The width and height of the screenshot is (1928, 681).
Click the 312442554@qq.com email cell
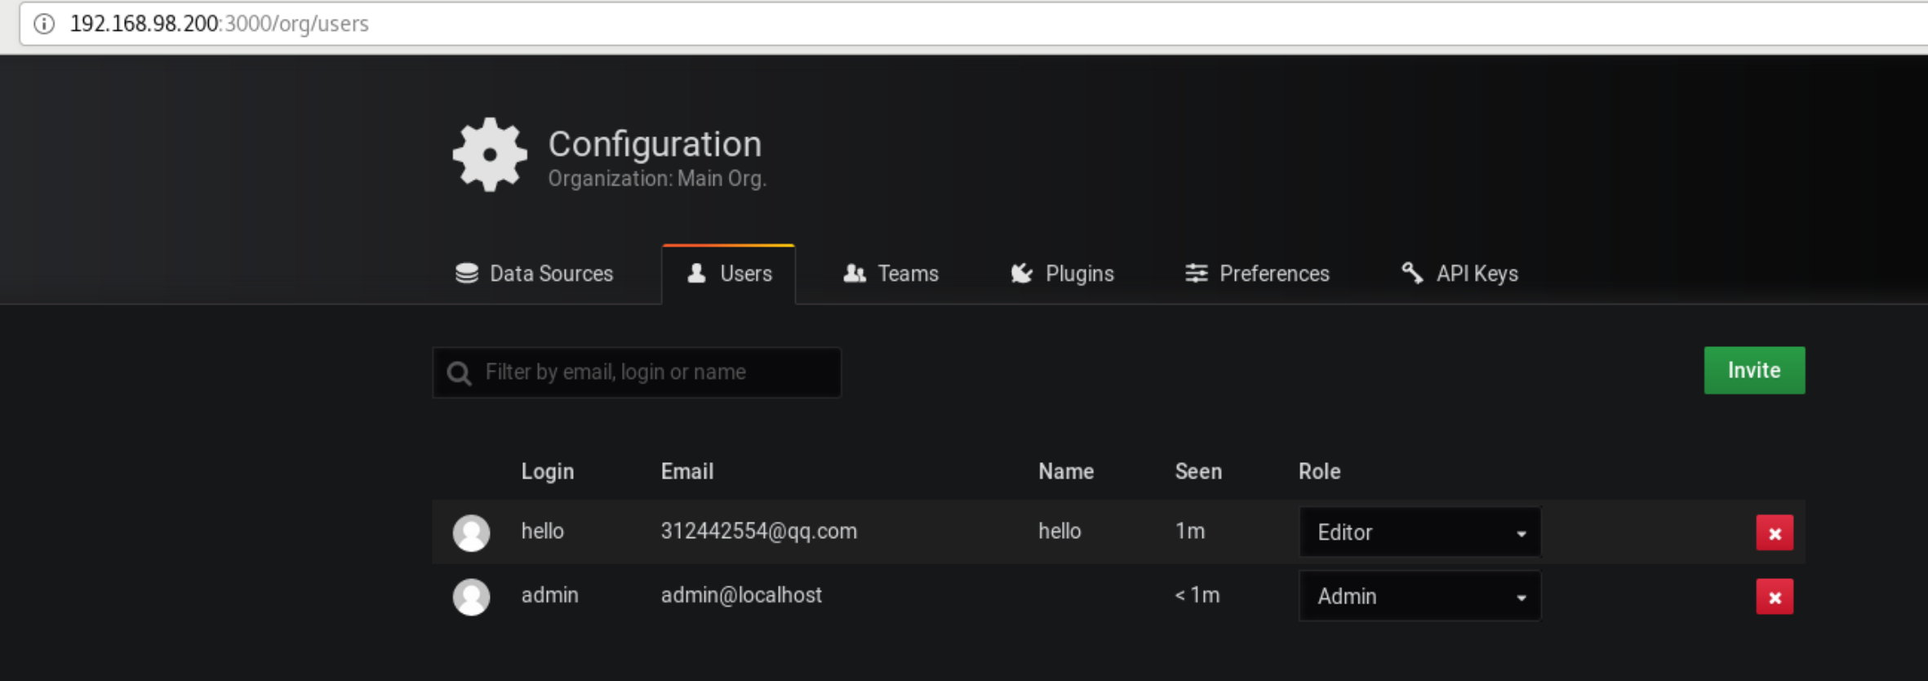758,532
